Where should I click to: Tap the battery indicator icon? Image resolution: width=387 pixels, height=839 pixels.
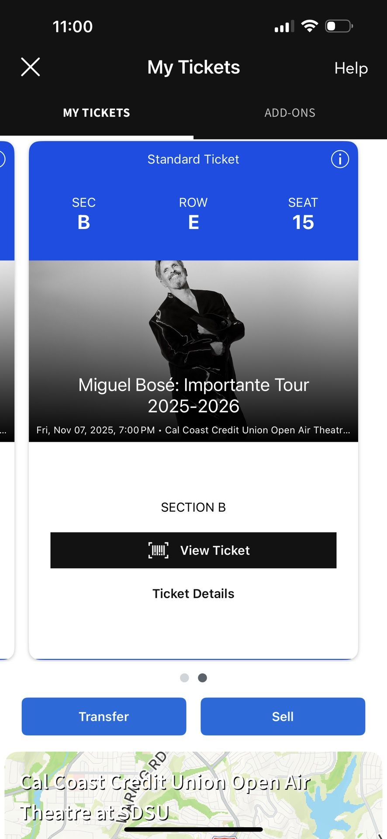[x=339, y=26]
